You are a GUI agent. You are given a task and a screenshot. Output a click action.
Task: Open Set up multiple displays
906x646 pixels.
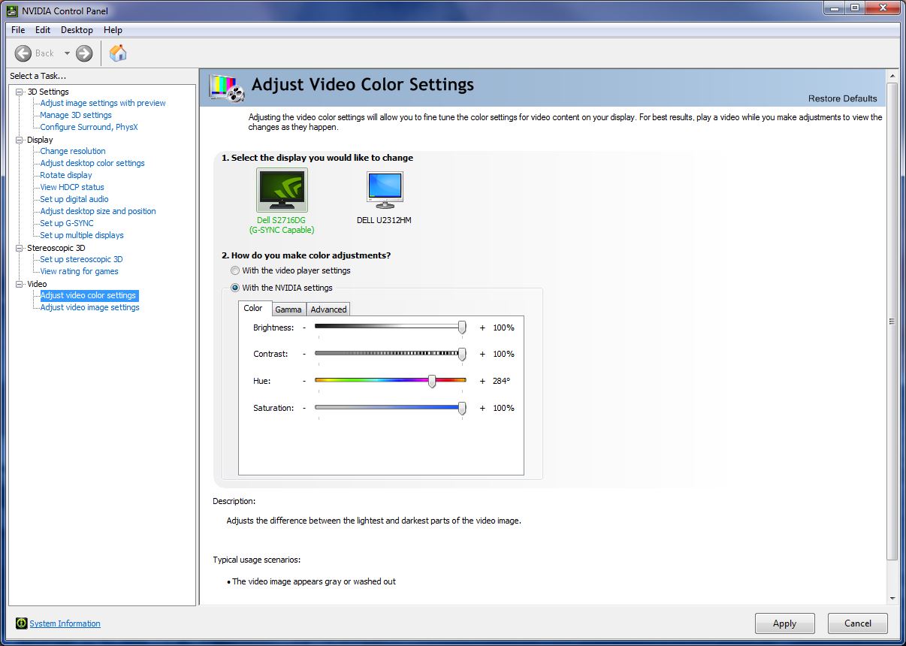[82, 235]
